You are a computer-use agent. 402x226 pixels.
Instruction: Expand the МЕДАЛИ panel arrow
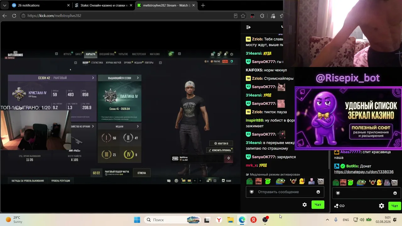pos(138,126)
